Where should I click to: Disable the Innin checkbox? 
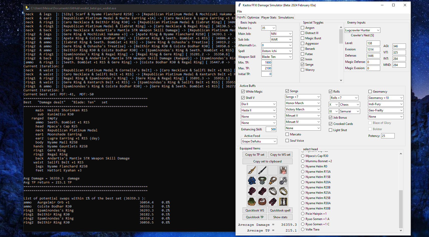pyautogui.click(x=303, y=59)
